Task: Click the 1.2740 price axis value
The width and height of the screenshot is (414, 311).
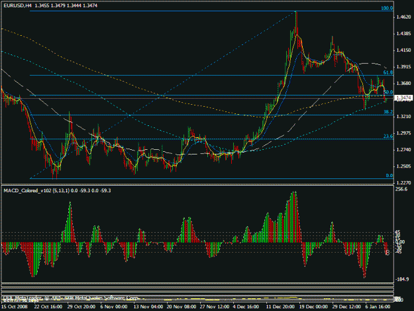Action: pos(403,150)
